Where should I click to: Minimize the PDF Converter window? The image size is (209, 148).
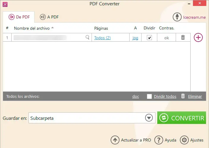point(189,4)
